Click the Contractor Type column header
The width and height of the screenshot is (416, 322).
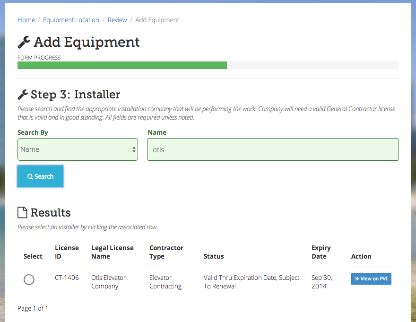click(x=166, y=252)
